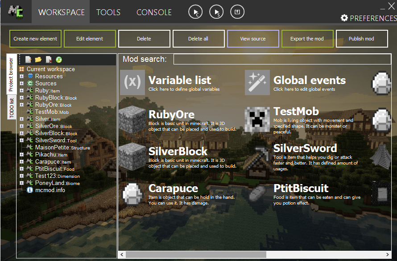Click the Carapuce item icon
The height and width of the screenshot is (261, 397).
(132, 193)
